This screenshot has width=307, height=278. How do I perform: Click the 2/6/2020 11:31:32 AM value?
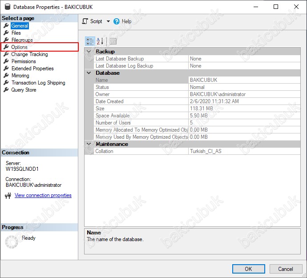[214, 101]
